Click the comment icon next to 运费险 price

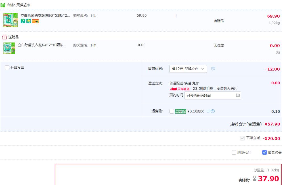pyautogui.click(x=209, y=111)
